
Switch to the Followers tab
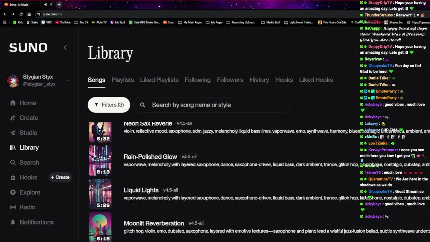tap(230, 80)
